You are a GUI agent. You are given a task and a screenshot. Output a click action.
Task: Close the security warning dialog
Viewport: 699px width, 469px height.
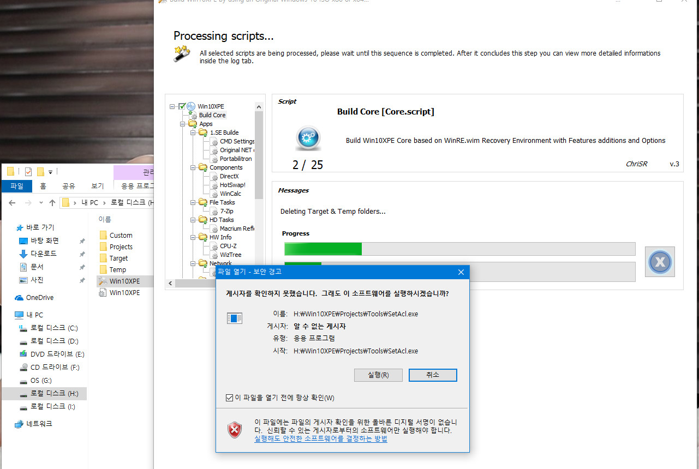pos(461,272)
